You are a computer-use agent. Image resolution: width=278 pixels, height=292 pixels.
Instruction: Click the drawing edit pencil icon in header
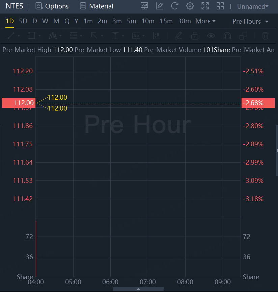click(x=160, y=6)
